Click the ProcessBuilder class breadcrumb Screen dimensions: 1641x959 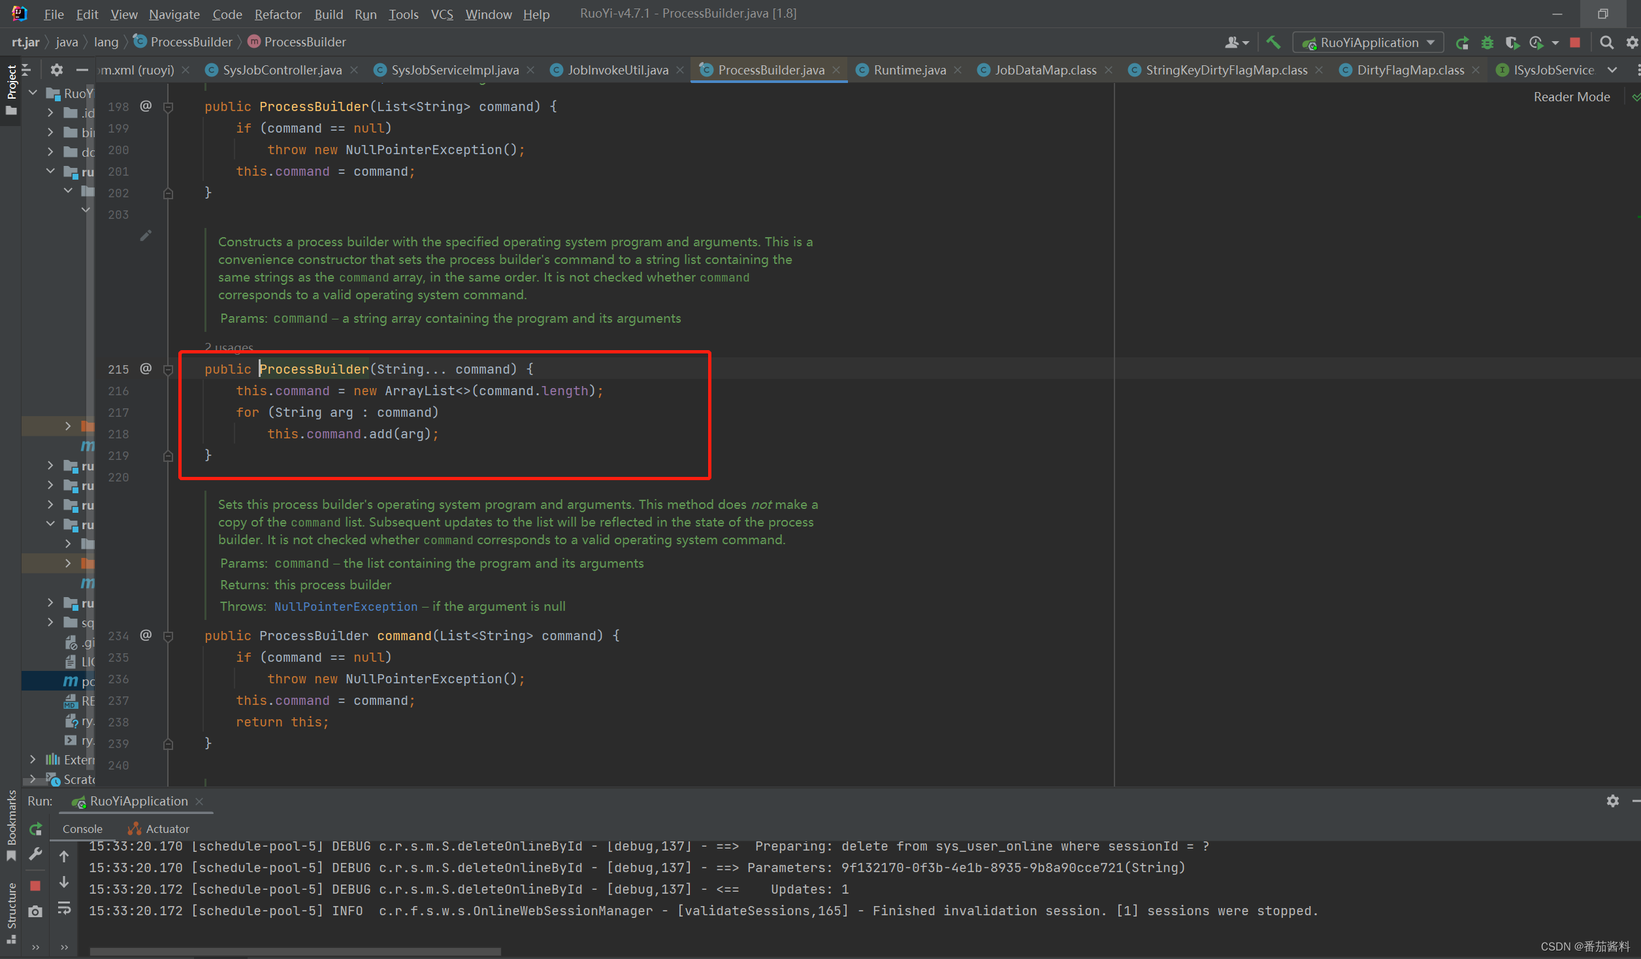pyautogui.click(x=184, y=42)
